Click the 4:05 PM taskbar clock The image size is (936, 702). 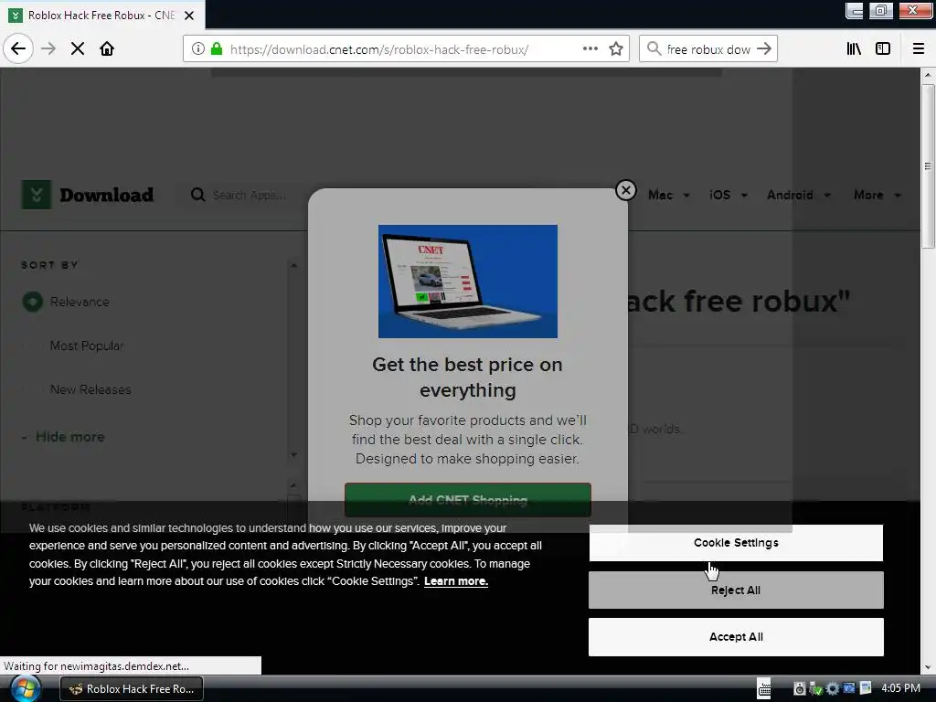pos(900,688)
